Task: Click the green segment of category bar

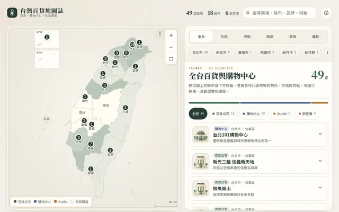Action: click(x=214, y=103)
